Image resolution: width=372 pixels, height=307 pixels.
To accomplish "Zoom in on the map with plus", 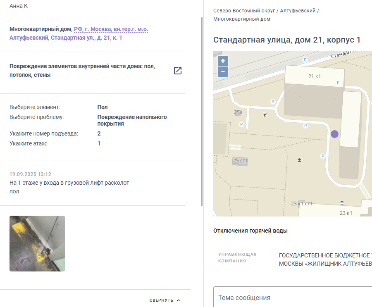I will (x=223, y=61).
